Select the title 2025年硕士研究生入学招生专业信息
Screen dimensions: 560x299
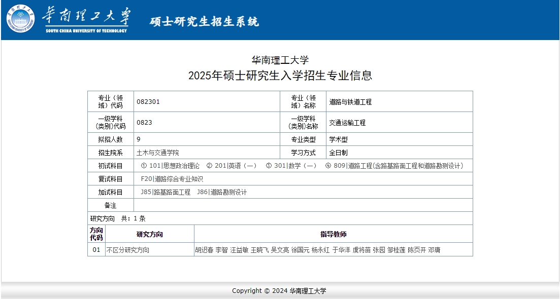click(x=280, y=75)
